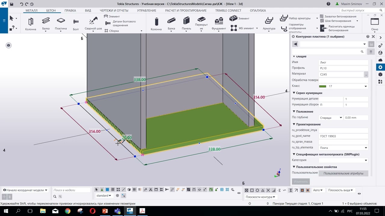Pick the Сварной шов (weld) tool
The width and height of the screenshot is (385, 216).
tap(93, 24)
